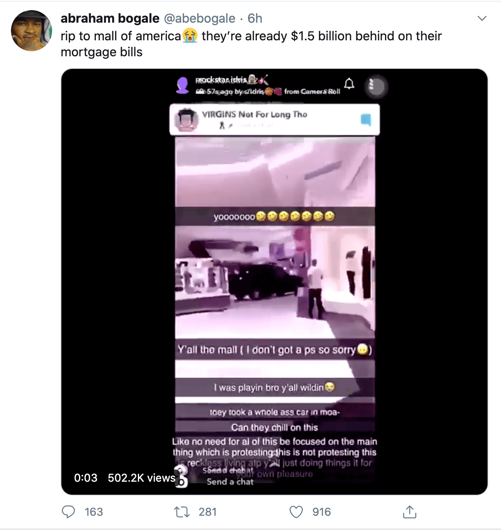
Task: Play the embedded mall video
Action: pos(274,282)
